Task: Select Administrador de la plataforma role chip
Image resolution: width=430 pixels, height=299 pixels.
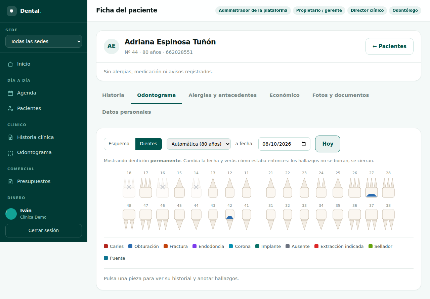Action: pyautogui.click(x=253, y=10)
